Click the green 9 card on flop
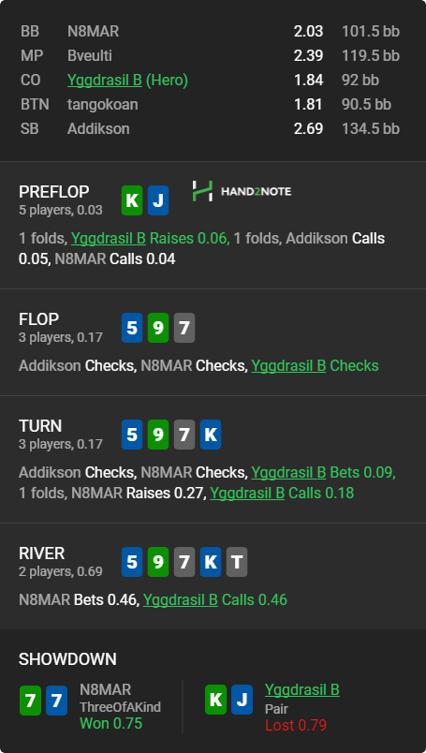426x753 pixels. pos(158,328)
